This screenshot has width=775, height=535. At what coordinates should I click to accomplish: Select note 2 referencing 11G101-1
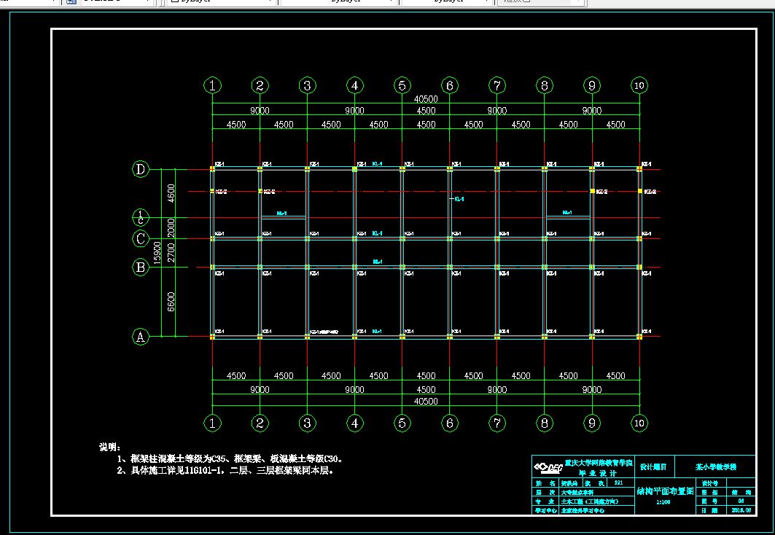point(225,471)
